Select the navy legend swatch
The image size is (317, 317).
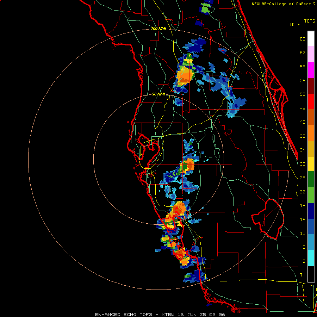pyautogui.click(x=311, y=211)
